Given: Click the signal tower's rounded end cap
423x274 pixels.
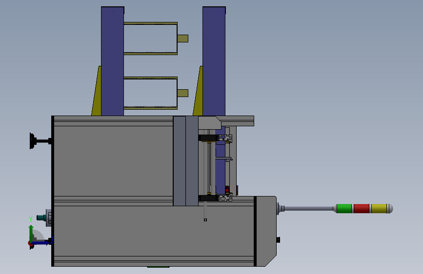Looking at the screenshot, I should pos(391,209).
